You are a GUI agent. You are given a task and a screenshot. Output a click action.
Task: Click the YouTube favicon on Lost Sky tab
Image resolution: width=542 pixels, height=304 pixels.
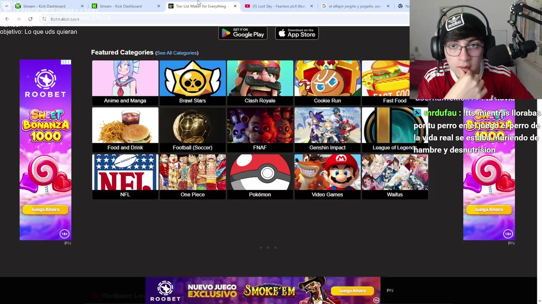coord(247,6)
